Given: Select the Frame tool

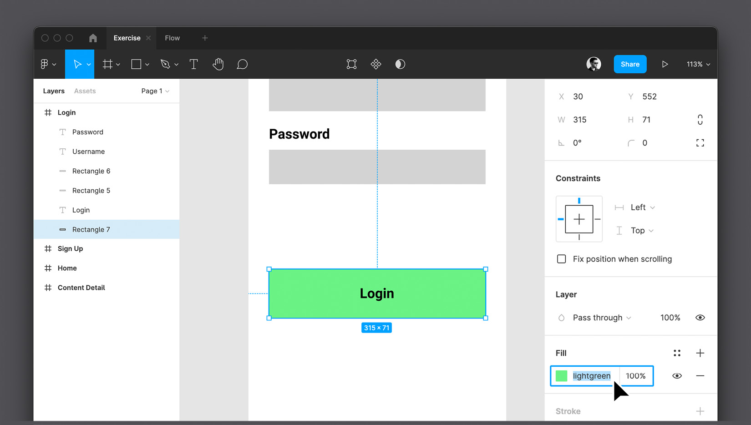Looking at the screenshot, I should (107, 64).
